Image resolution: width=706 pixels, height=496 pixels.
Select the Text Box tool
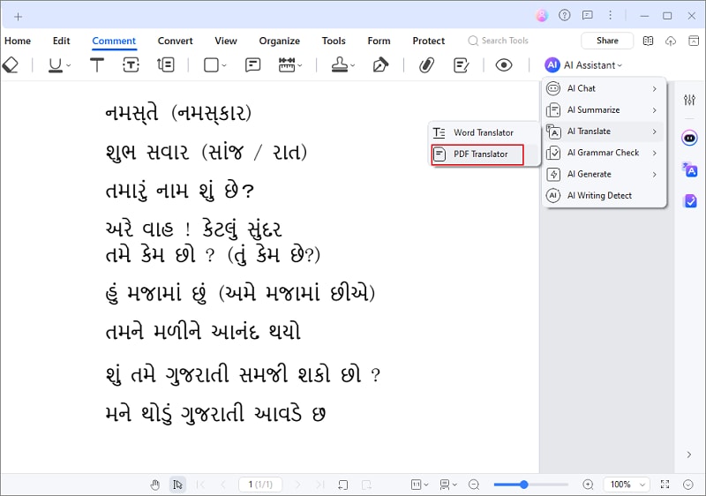pyautogui.click(x=131, y=65)
